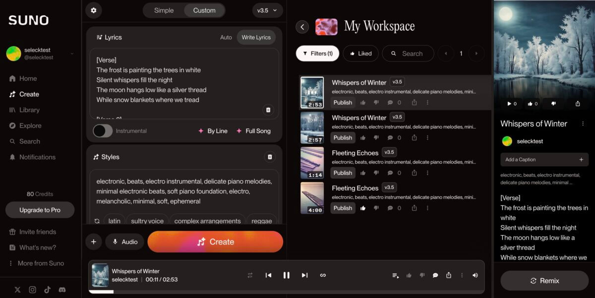Publish the 2:53 Whispers of Winter song

[343, 102]
